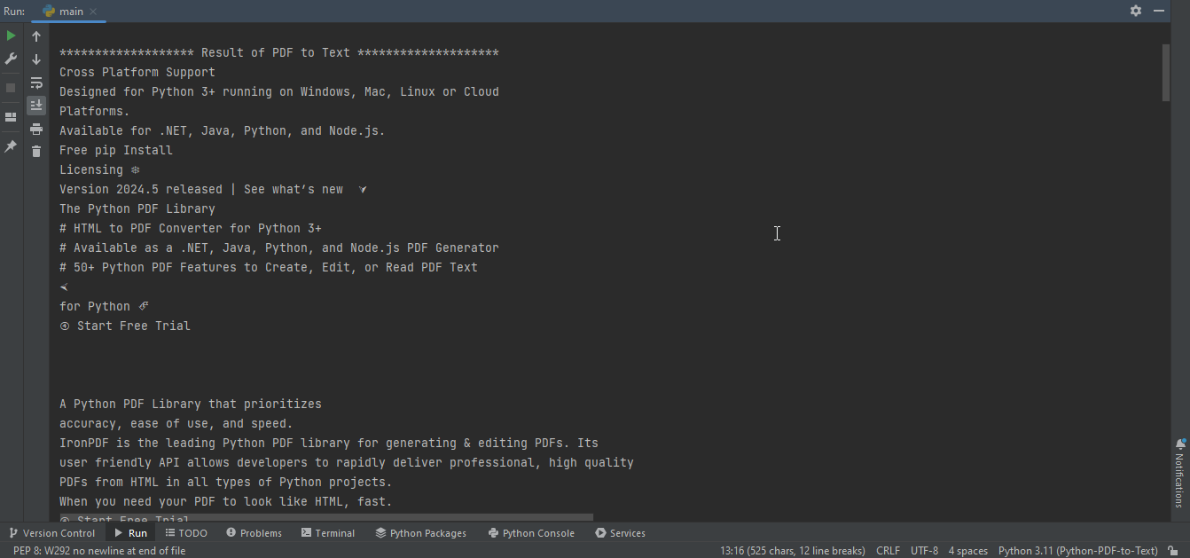The width and height of the screenshot is (1190, 558).
Task: Click '⊕ Start Free Trial' output line
Action: [x=125, y=326]
